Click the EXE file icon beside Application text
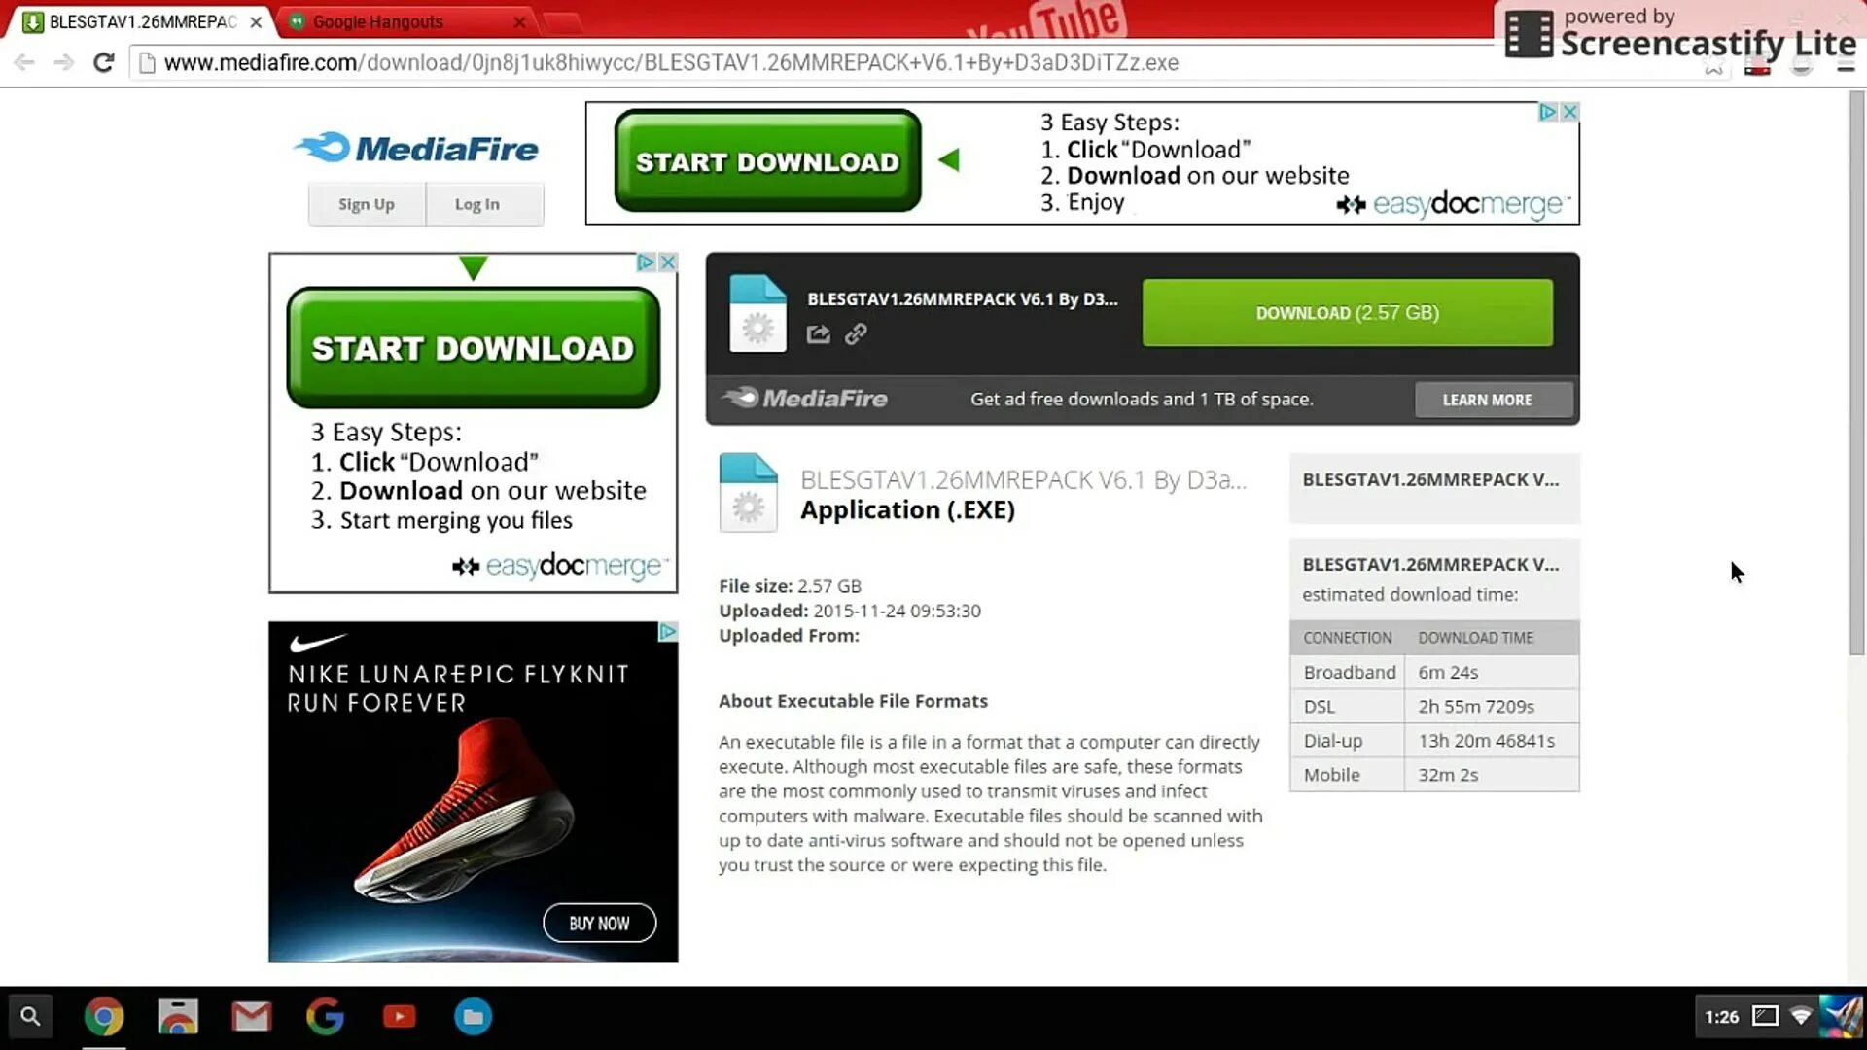 click(x=748, y=493)
